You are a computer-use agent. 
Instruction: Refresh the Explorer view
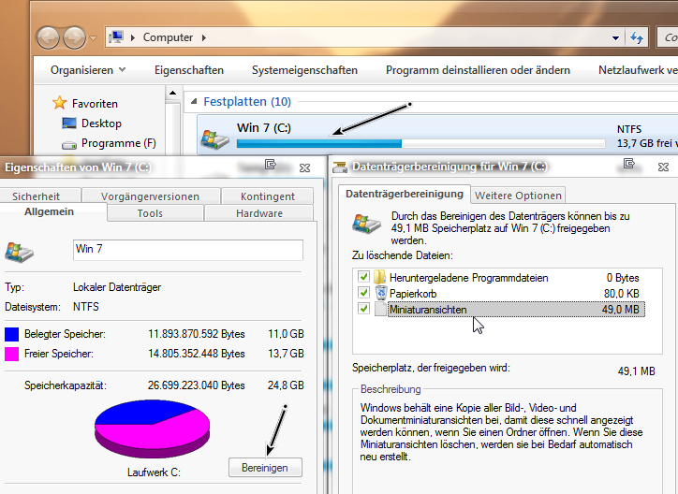[x=637, y=37]
